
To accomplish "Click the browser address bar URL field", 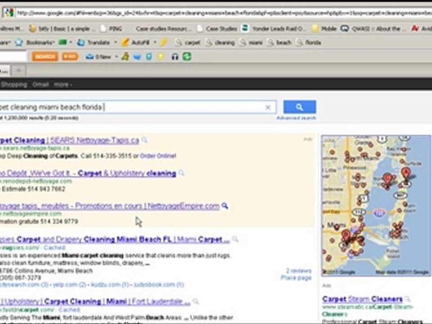I will 224,13.
